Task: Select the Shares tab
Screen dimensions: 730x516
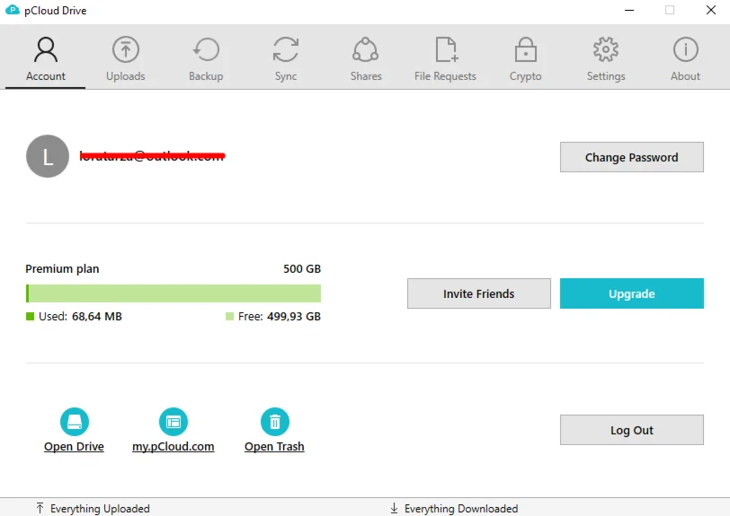Action: (366, 59)
